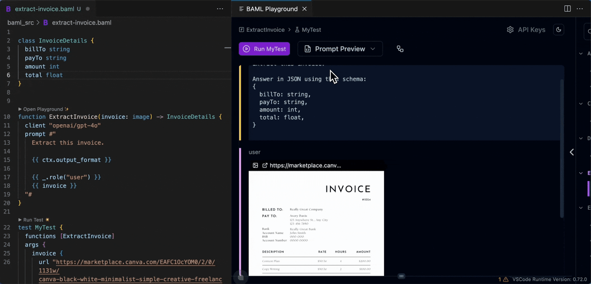Click the 'user' role label
The height and width of the screenshot is (284, 591).
tap(254, 152)
